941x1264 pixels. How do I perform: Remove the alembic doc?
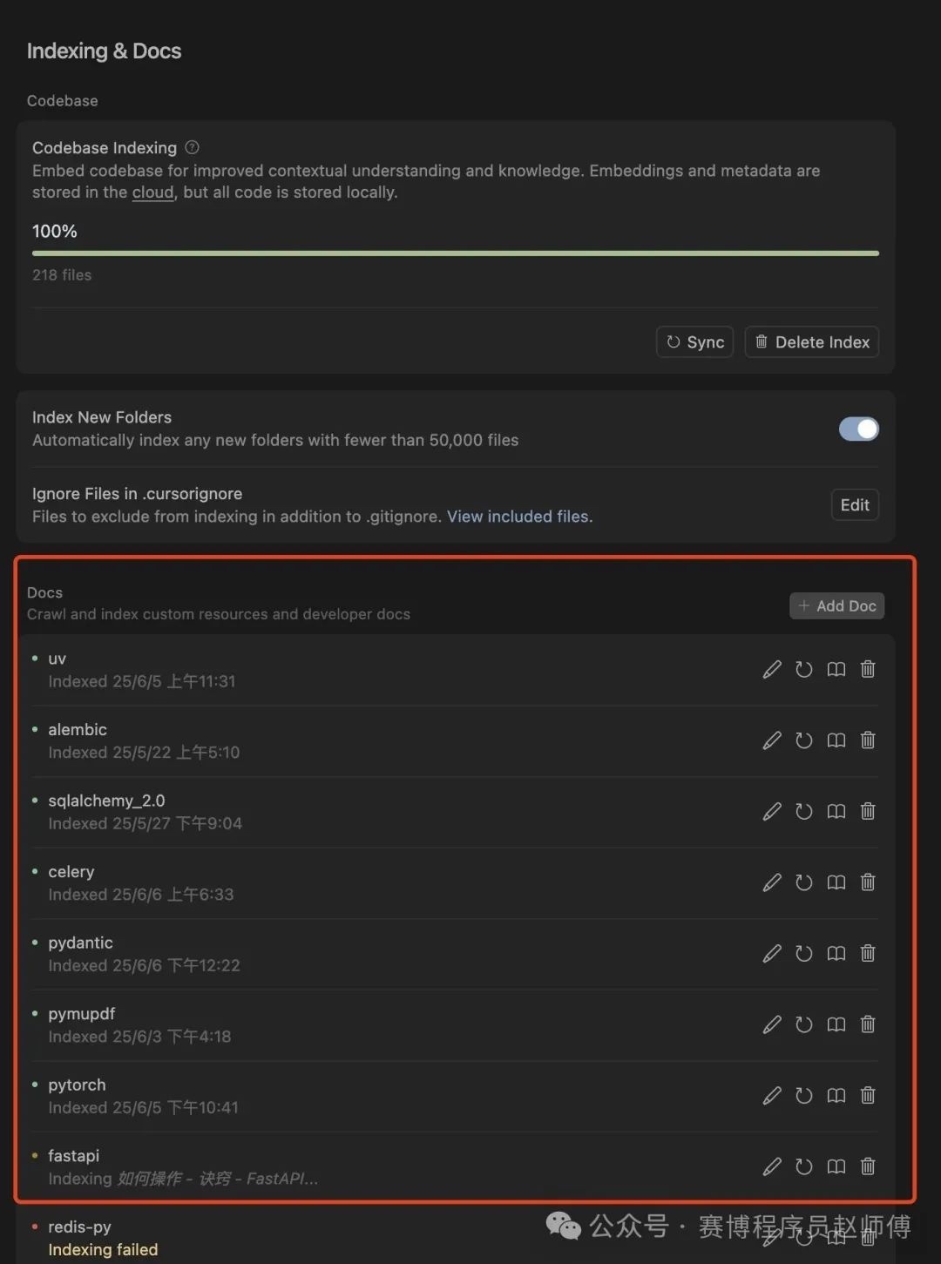[868, 740]
